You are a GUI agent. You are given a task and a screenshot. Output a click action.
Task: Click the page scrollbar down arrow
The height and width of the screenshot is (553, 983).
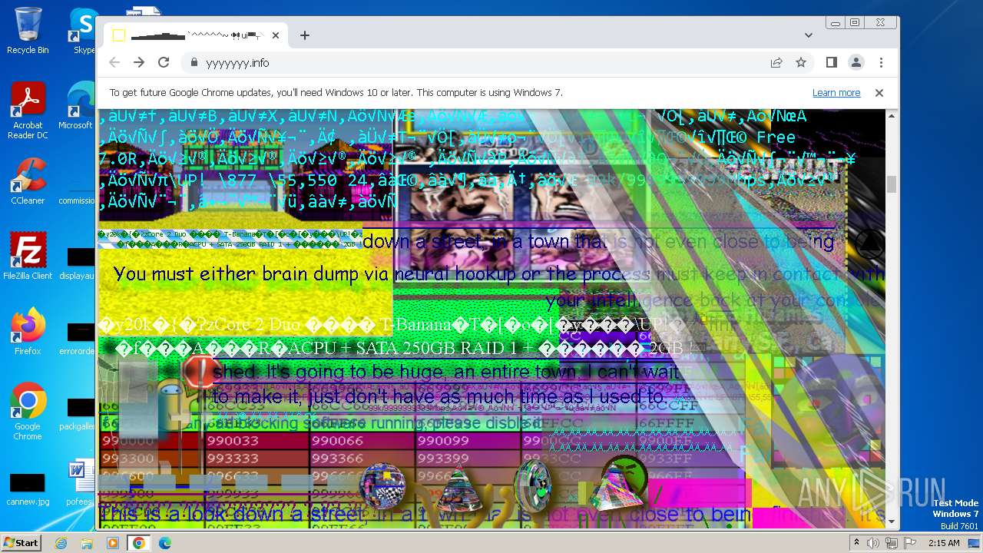pos(892,522)
